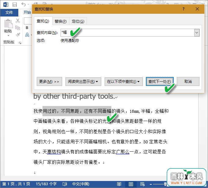Click the font name box in the ribbon
This screenshot has height=188, width=208.
click(x=28, y=21)
